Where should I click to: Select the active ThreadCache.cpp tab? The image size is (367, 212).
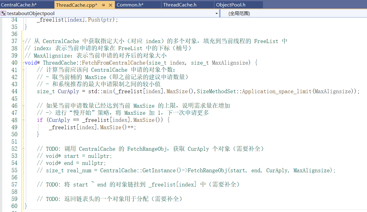click(77, 5)
